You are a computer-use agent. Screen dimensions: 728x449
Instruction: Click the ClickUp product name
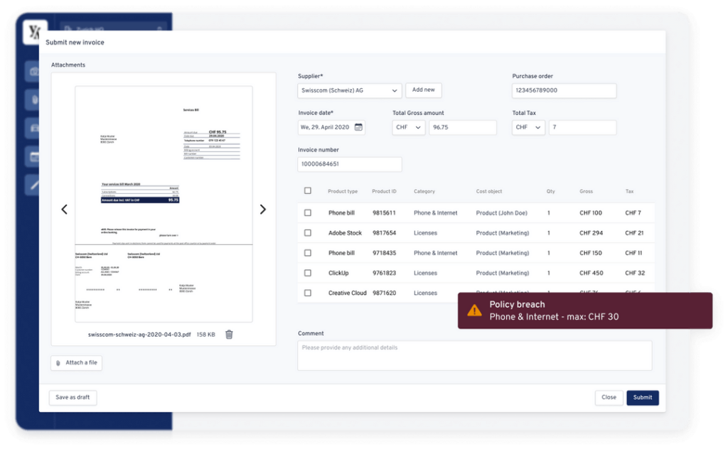point(338,273)
